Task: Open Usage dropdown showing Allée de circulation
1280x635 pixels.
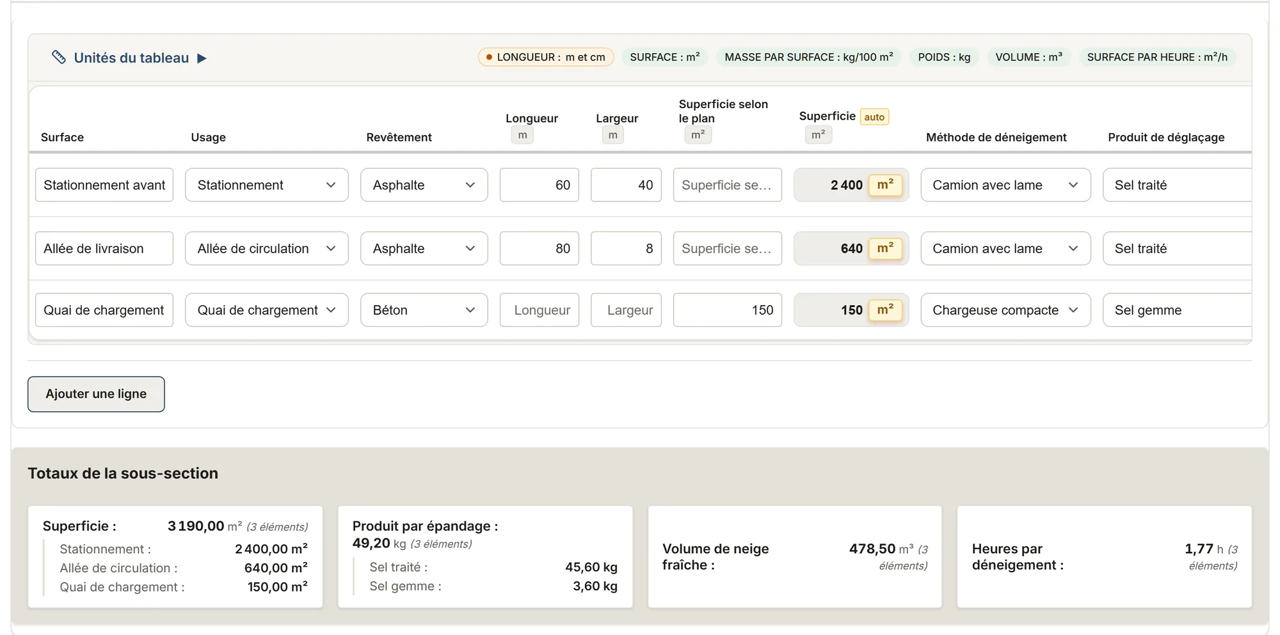Action: (267, 248)
